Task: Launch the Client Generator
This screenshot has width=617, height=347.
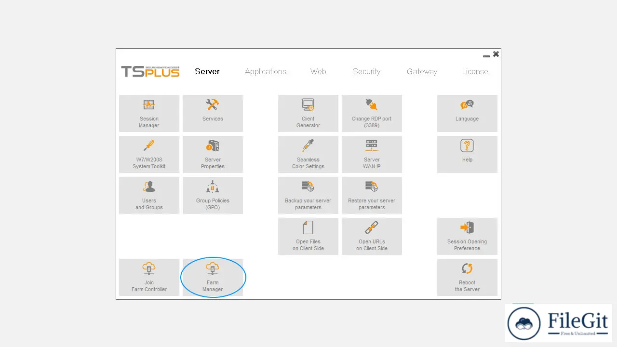Action: (308, 113)
